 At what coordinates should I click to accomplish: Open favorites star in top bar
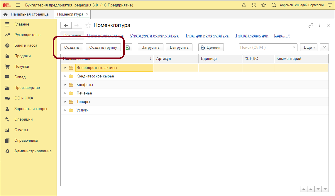coord(264,5)
